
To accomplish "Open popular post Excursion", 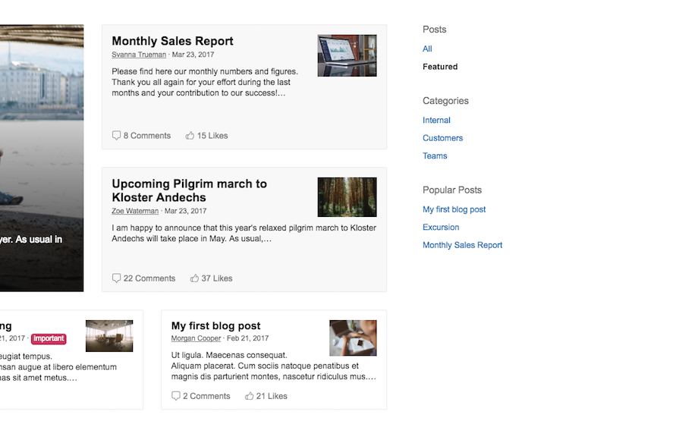I will tap(441, 228).
